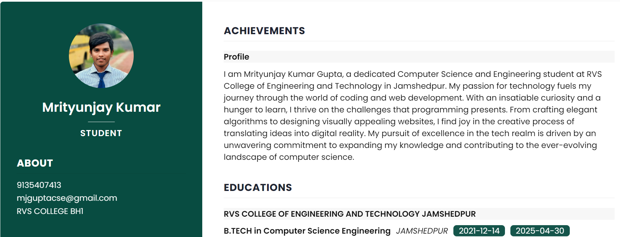Screen dimensions: 620x237
Task: Click the B.TECH in Computer Science Engineering degree
Action: (x=307, y=231)
